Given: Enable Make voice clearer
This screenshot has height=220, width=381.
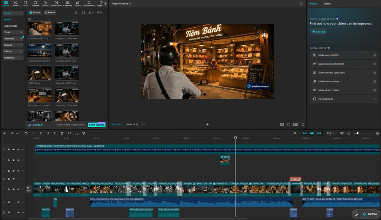Looking at the screenshot, I should (x=375, y=81).
